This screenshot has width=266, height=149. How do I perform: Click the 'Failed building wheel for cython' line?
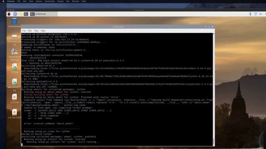click(x=46, y=95)
